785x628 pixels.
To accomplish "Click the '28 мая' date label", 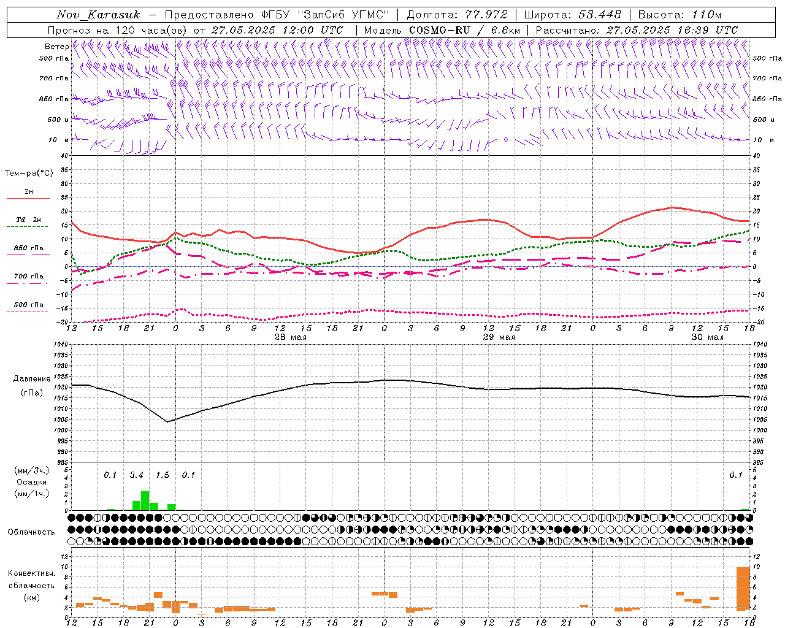I will (x=290, y=337).
